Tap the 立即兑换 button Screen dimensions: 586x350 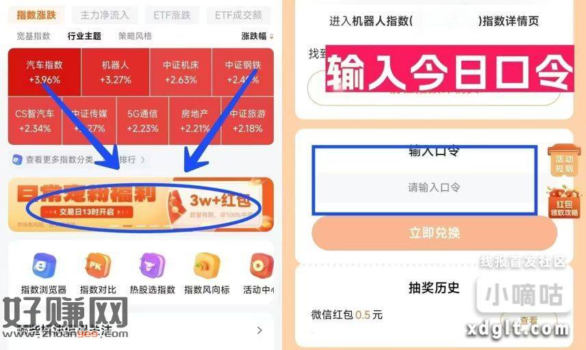click(434, 233)
